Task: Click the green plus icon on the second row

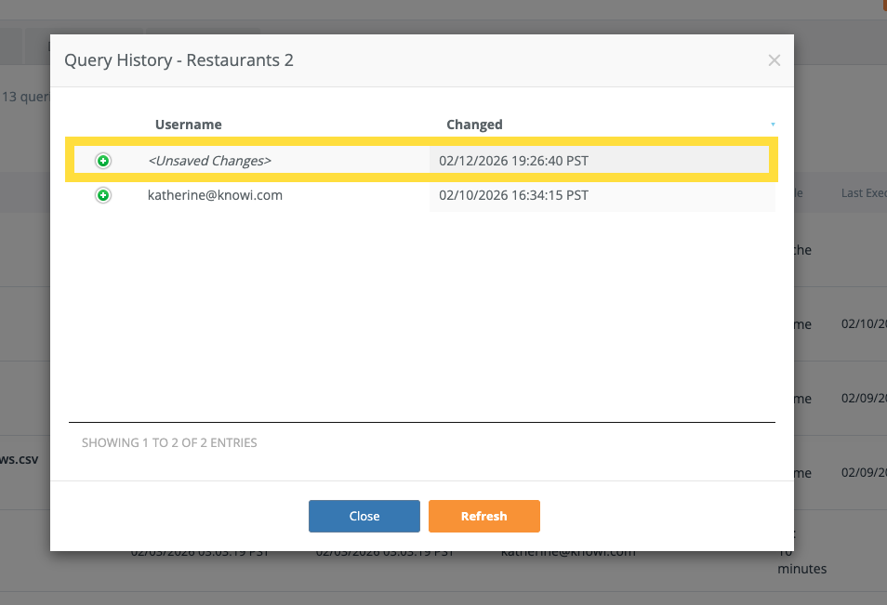Action: tap(102, 195)
